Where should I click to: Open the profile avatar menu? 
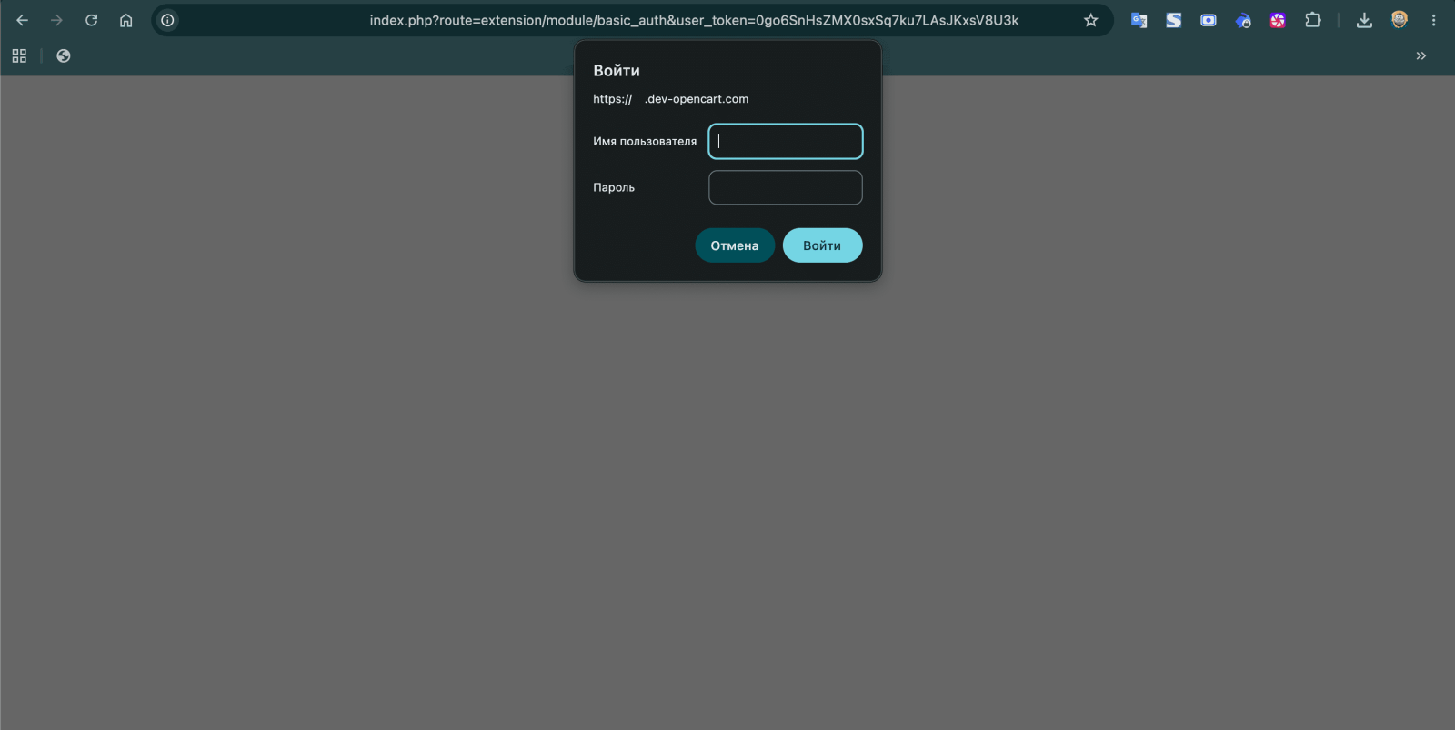1400,20
